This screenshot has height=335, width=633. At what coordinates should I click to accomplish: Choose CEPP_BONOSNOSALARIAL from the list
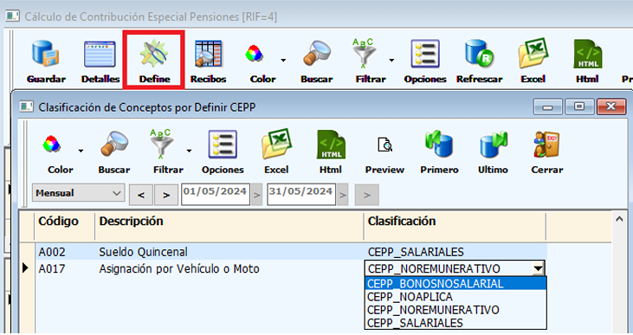(455, 284)
